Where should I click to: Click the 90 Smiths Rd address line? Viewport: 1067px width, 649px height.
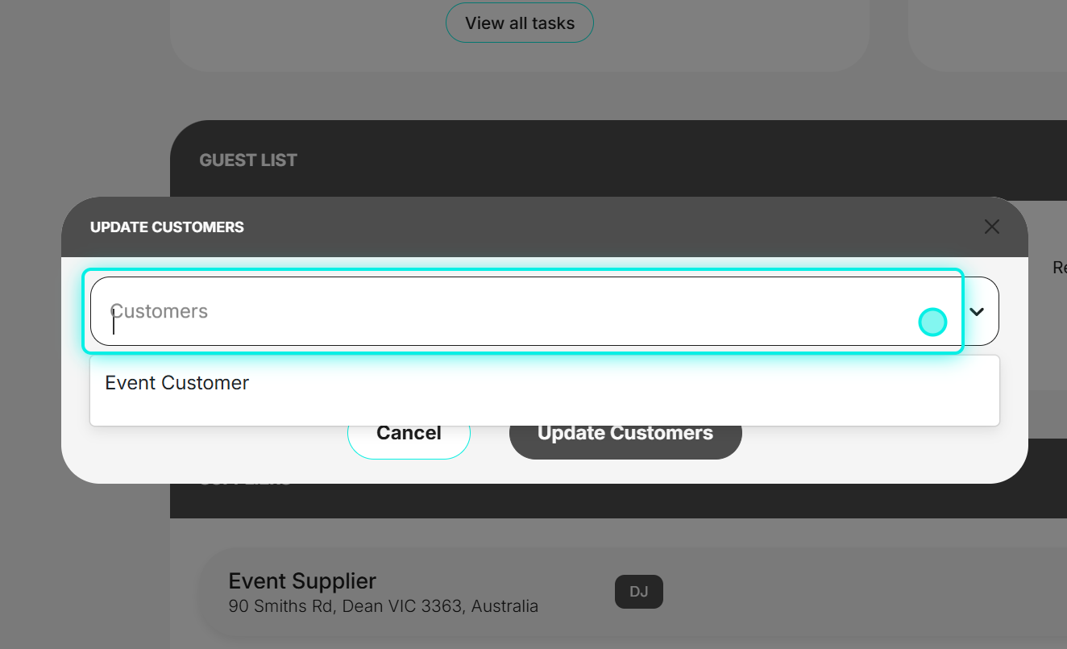(384, 605)
